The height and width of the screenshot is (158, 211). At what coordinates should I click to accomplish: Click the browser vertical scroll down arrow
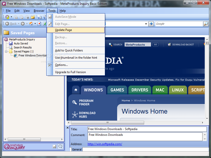(x=207, y=119)
